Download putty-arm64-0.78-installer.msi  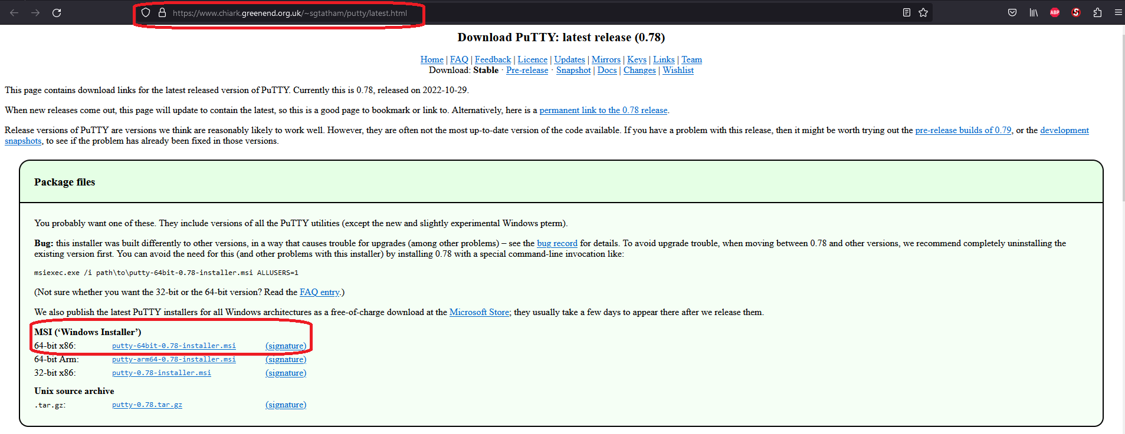pos(173,359)
